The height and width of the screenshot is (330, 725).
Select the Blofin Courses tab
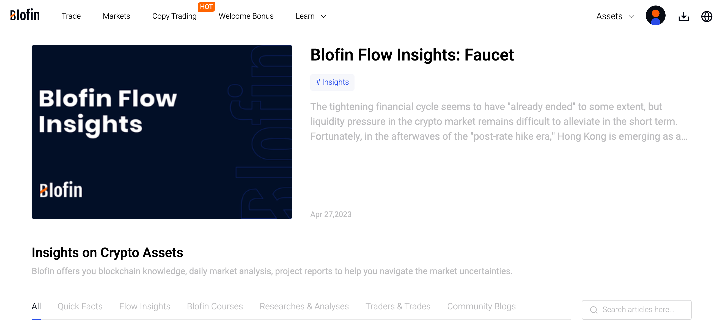215,306
